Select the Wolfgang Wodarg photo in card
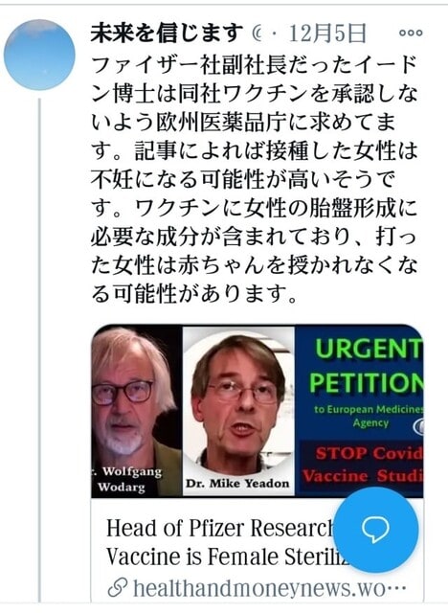Image resolution: width=448 pixels, height=613 pixels. (x=136, y=411)
